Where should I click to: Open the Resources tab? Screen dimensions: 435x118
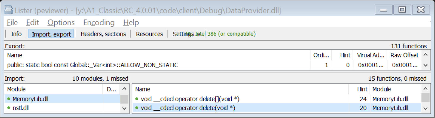point(149,34)
